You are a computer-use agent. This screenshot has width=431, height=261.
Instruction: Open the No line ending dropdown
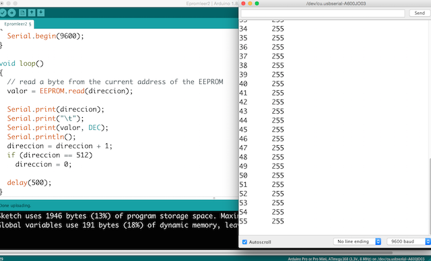click(x=357, y=241)
